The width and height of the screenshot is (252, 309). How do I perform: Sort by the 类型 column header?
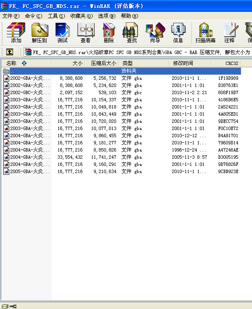tap(144, 63)
